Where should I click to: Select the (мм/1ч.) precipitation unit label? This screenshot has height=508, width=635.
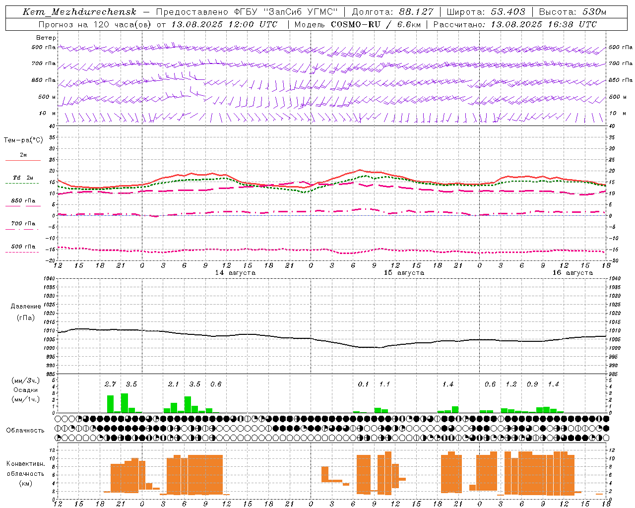26,399
